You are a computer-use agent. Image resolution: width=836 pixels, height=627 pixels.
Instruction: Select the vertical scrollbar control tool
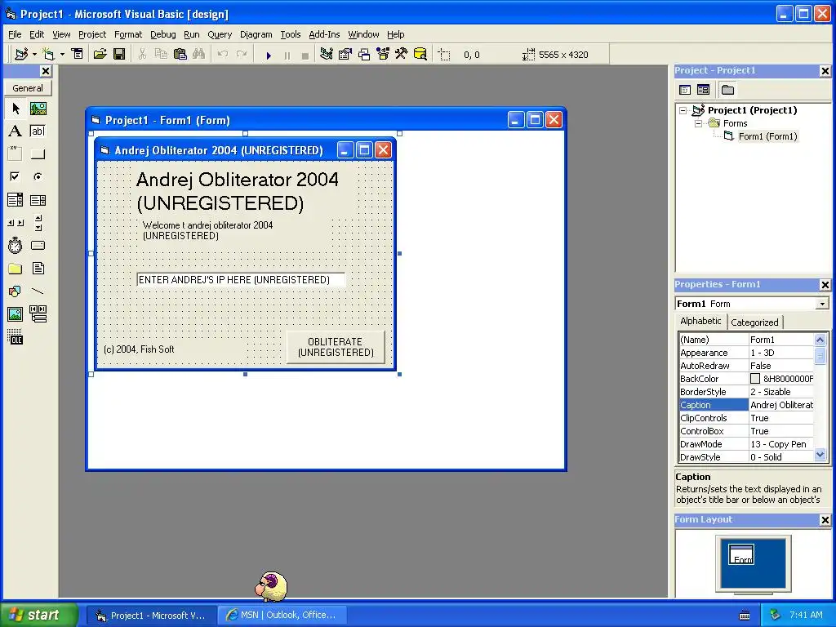(38, 223)
